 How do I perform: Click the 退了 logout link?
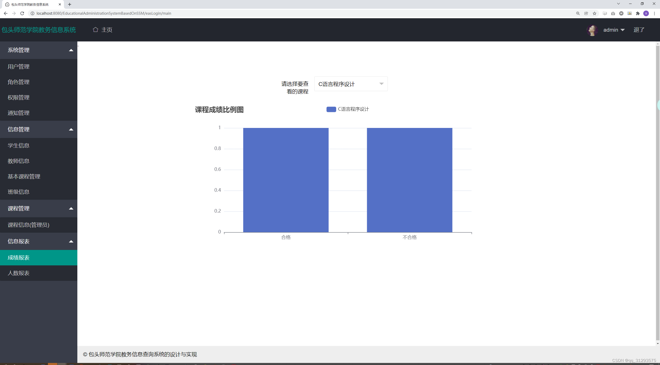(x=639, y=30)
